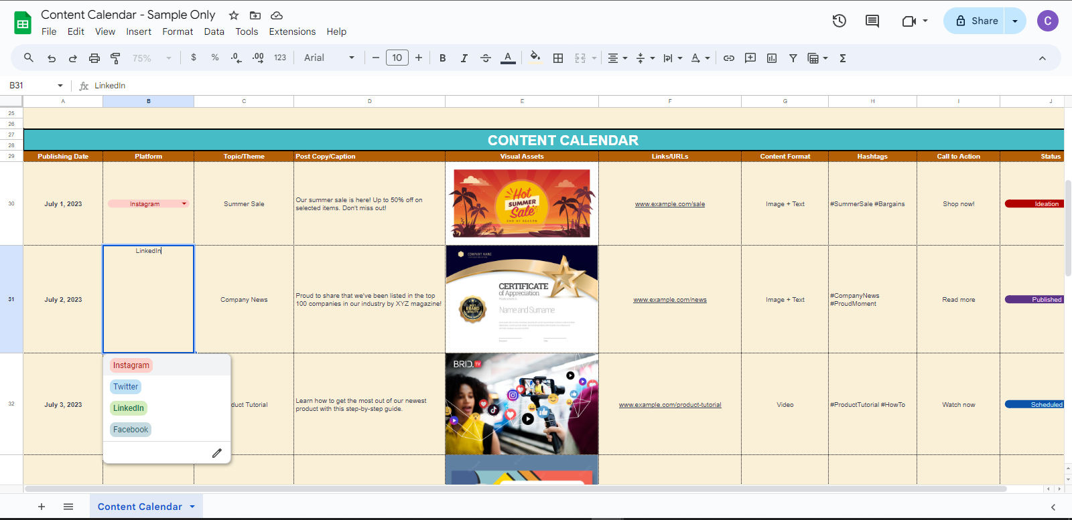
Task: Open the File menu
Action: click(49, 31)
